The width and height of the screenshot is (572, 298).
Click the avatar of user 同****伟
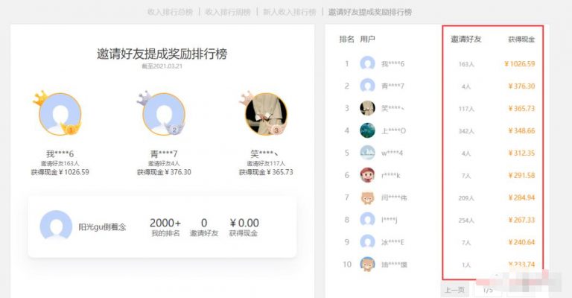[367, 197]
